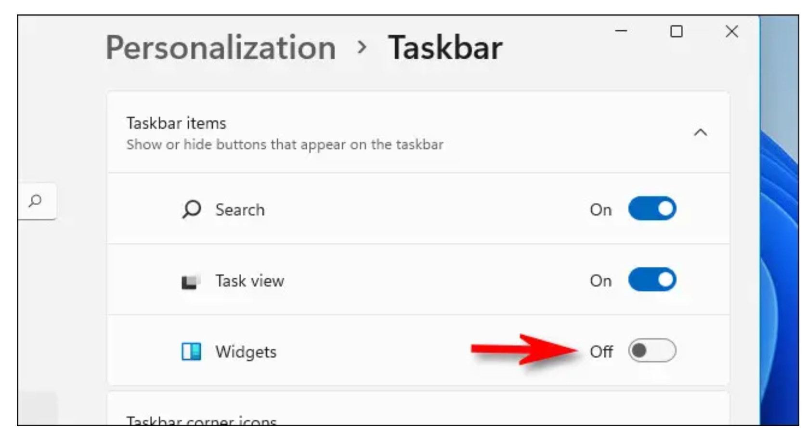Viewport: 808px width, 430px height.
Task: Select the Task view row label
Action: (x=249, y=281)
